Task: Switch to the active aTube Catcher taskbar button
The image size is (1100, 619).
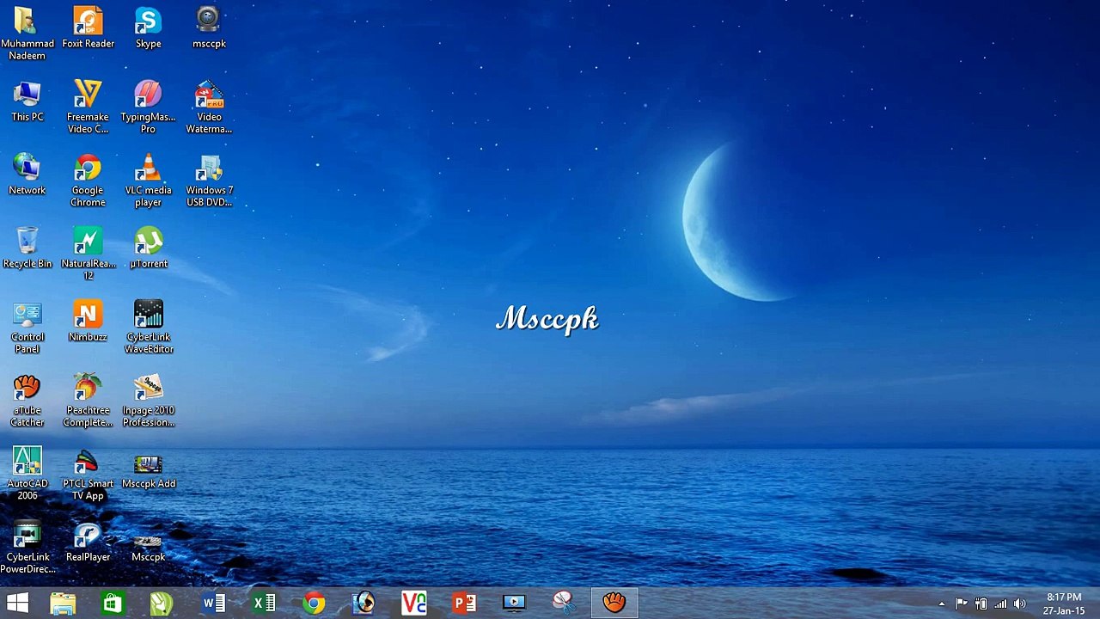Action: pyautogui.click(x=614, y=603)
